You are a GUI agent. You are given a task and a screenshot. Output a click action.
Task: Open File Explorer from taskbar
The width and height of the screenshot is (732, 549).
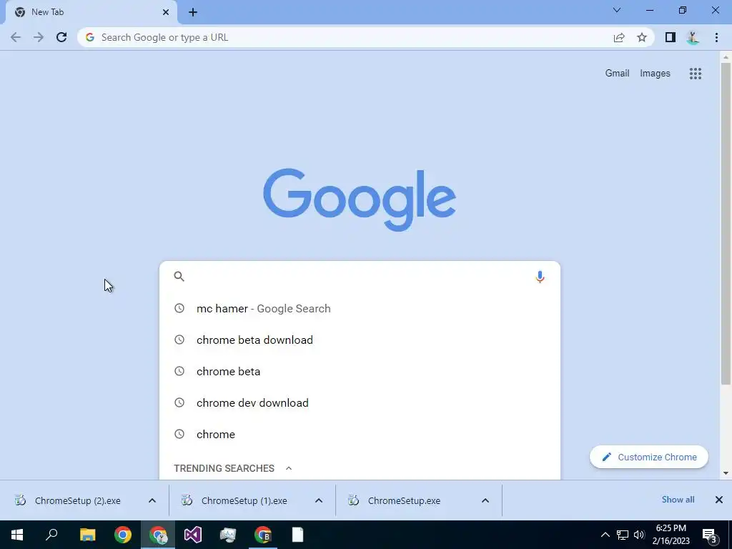[87, 535]
